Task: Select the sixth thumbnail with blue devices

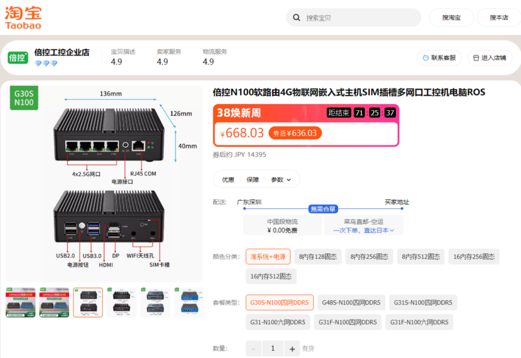Action: (x=189, y=303)
